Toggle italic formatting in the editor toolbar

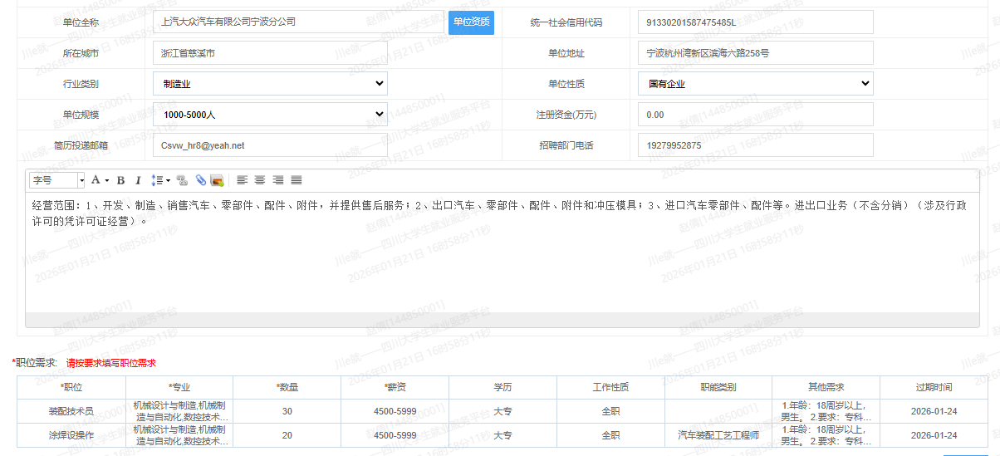(x=138, y=180)
